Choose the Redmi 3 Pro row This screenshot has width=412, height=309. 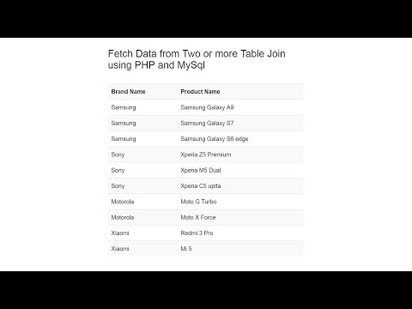coord(205,233)
